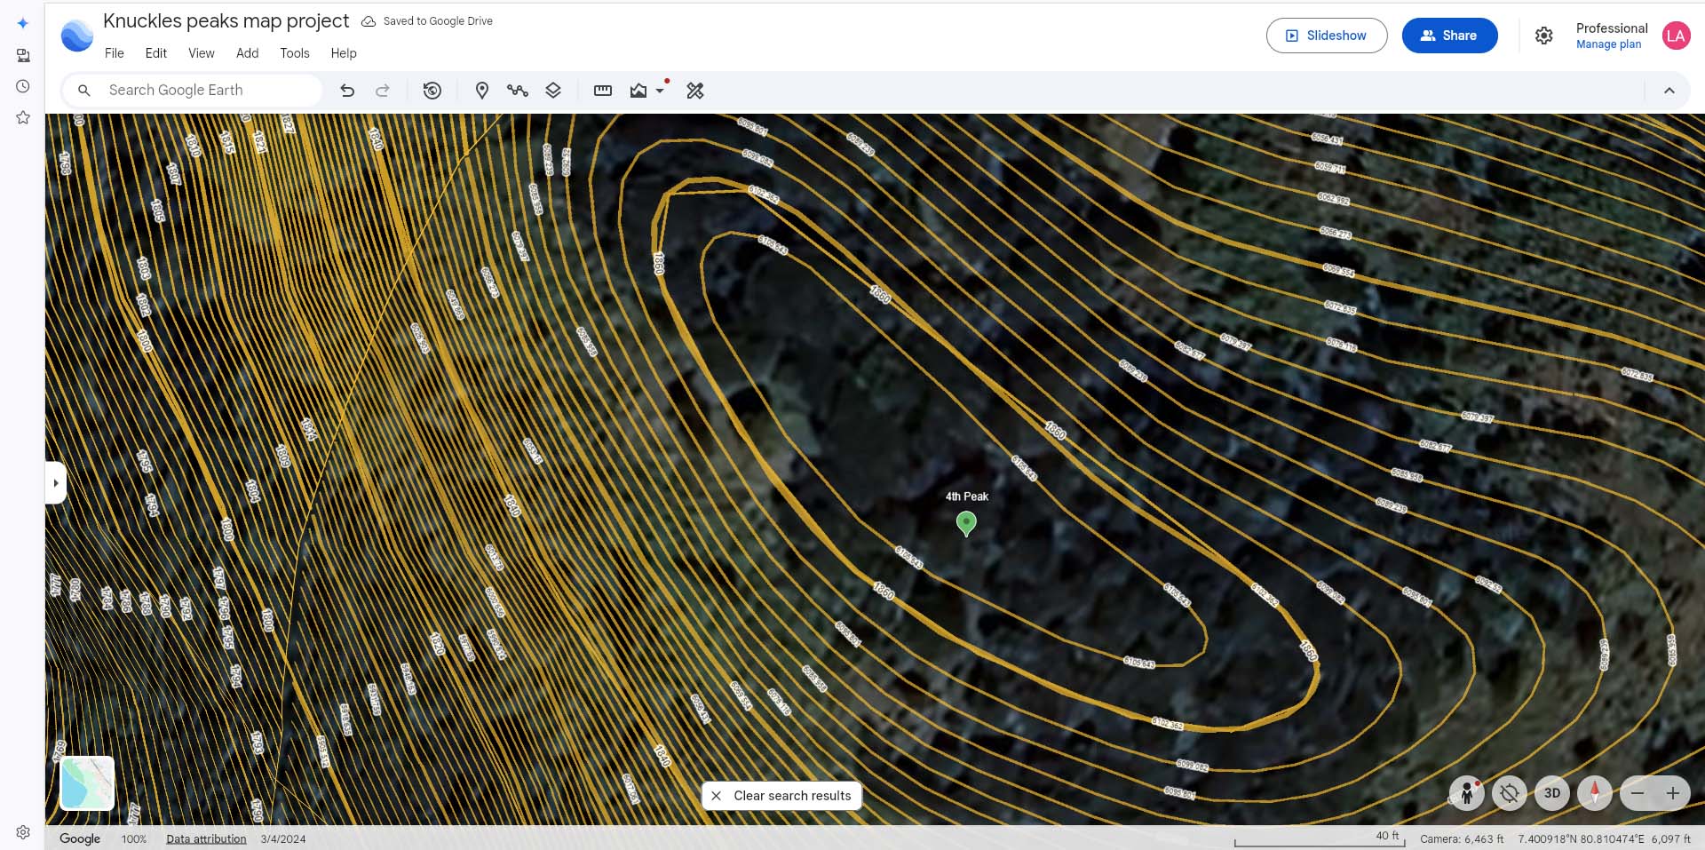The width and height of the screenshot is (1705, 850).
Task: Click the Google logo in status bar
Action: 80,838
